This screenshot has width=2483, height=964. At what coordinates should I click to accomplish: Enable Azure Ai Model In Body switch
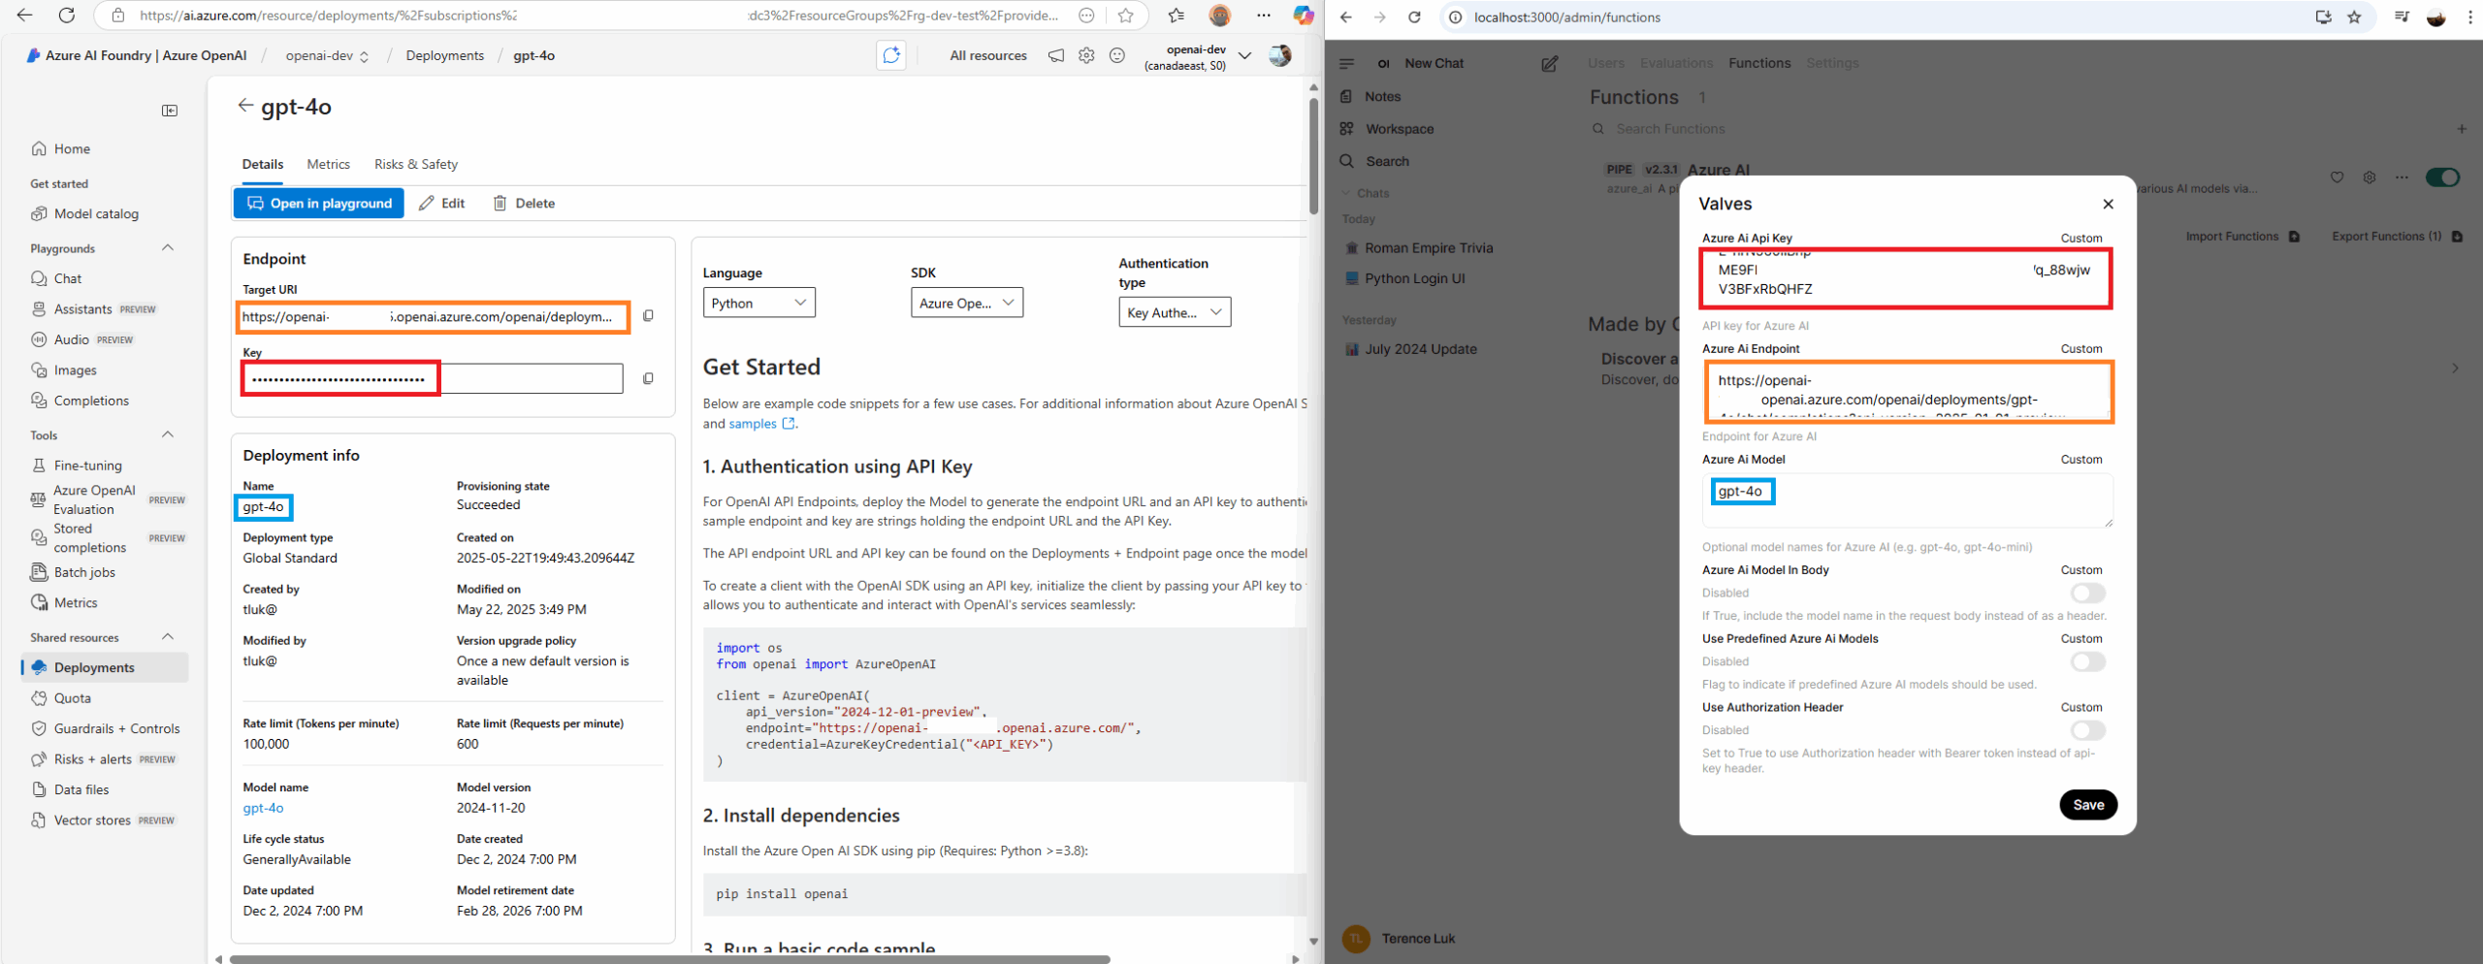click(2087, 593)
